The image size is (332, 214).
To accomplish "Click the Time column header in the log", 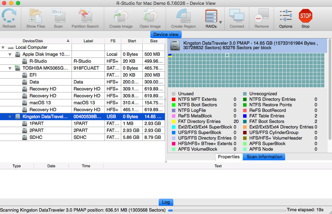I will coord(86,166).
